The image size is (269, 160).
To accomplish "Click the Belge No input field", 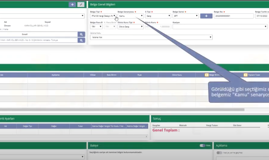I will click(x=233, y=16).
